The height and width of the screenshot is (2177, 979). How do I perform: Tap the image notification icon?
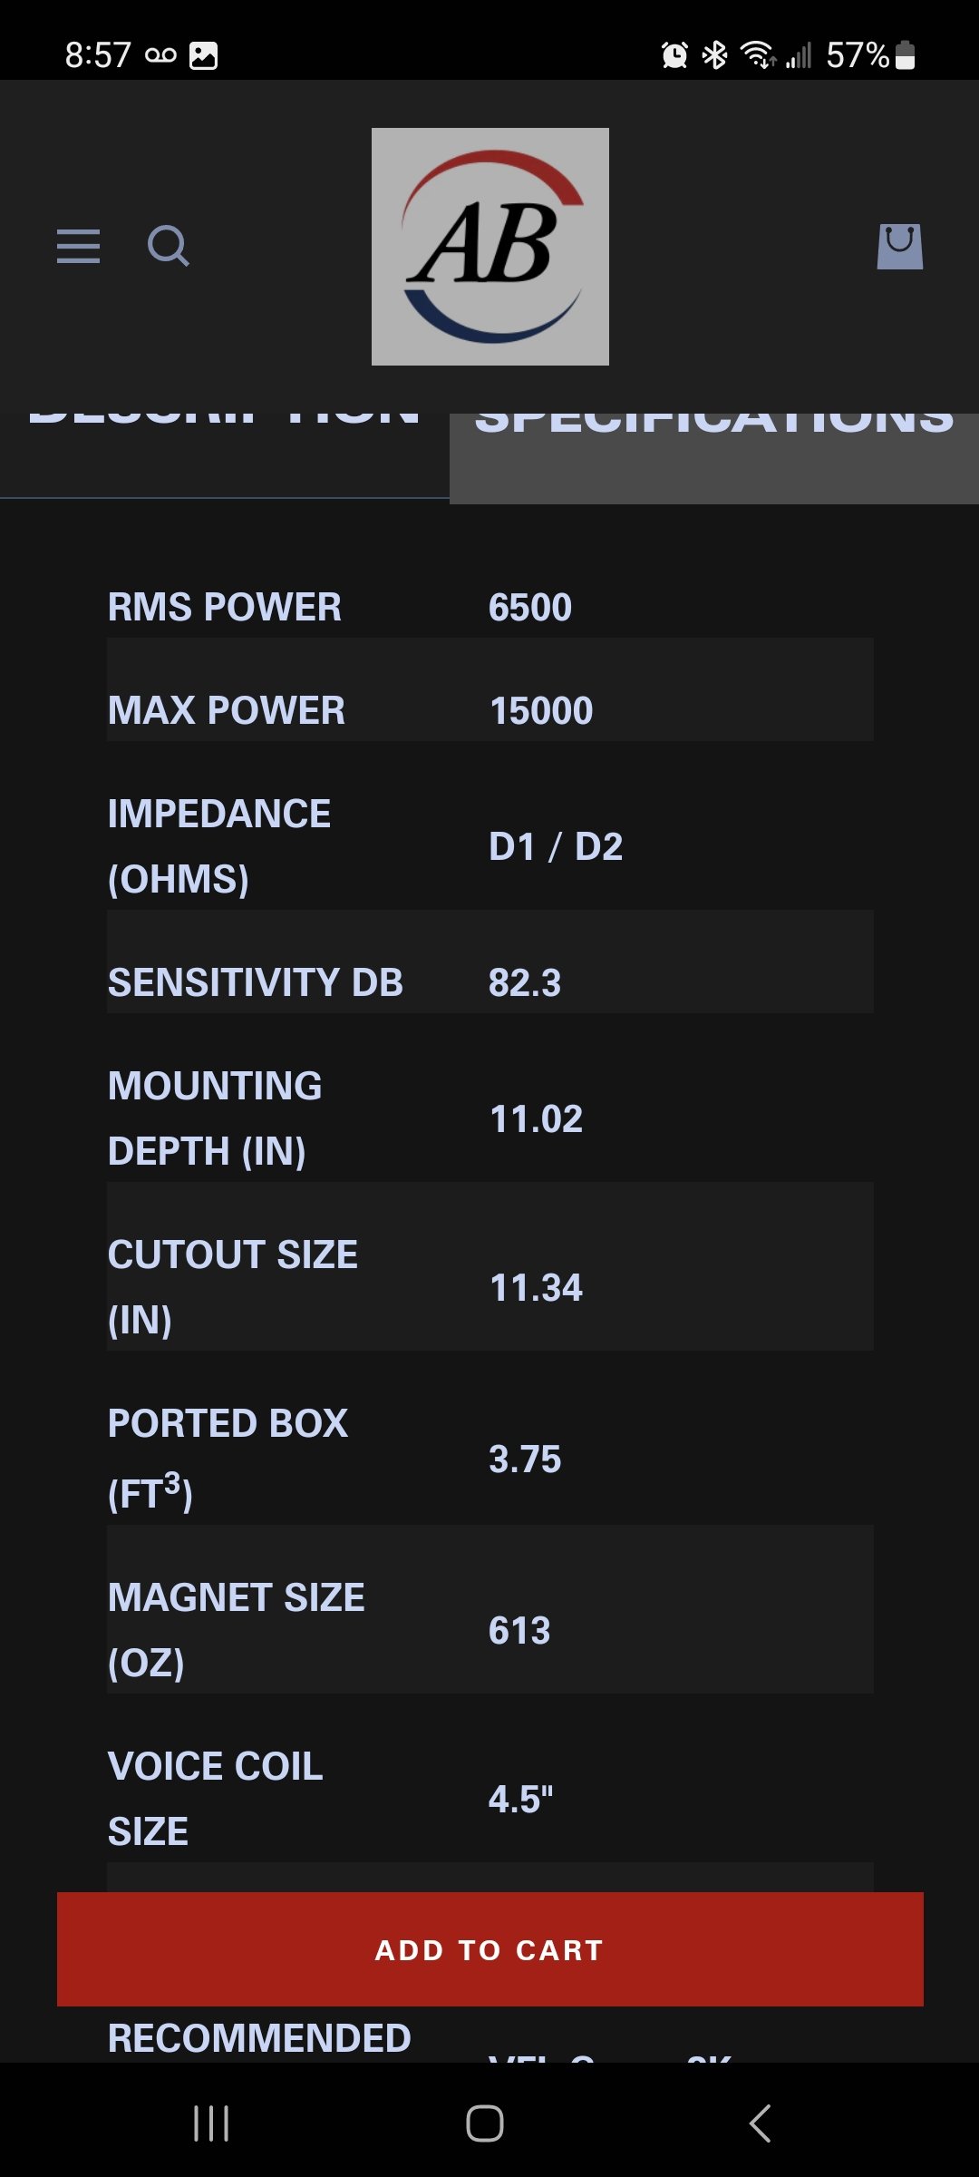pyautogui.click(x=203, y=55)
